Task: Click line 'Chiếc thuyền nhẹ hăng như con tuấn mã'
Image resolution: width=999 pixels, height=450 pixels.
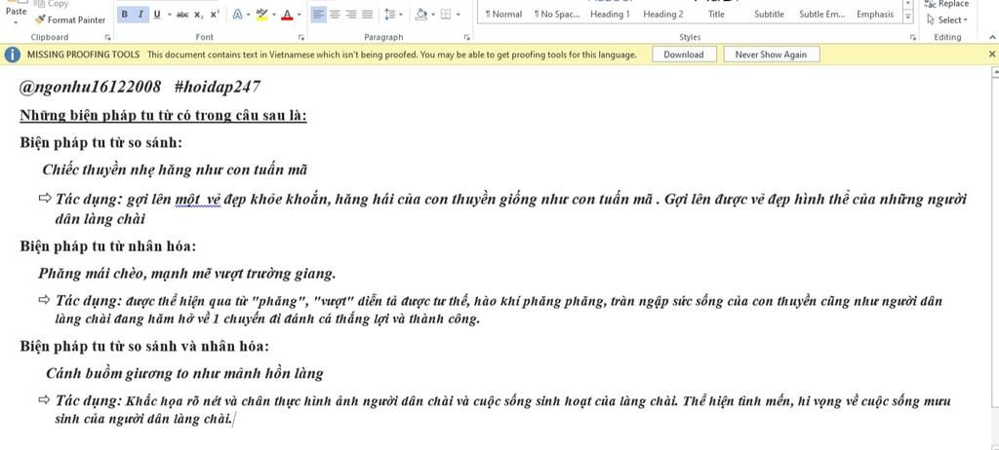Action: 175,169
